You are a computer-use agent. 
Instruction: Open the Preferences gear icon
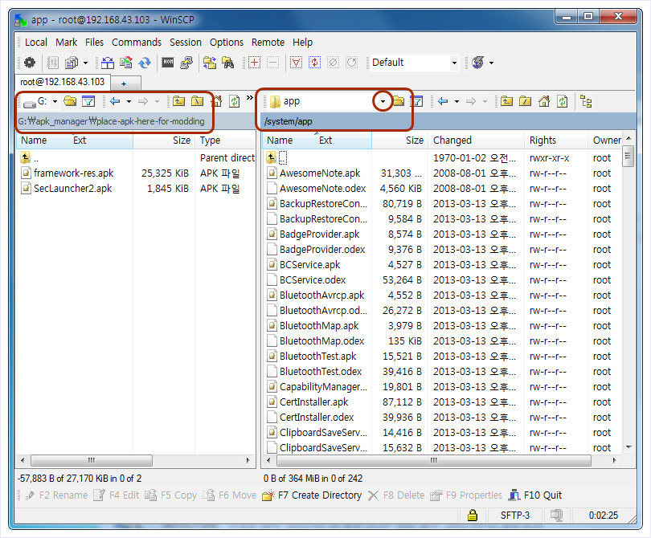pyautogui.click(x=30, y=63)
